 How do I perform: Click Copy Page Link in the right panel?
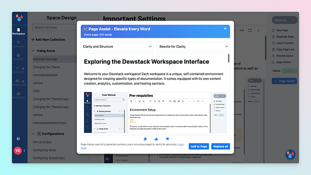point(283,49)
